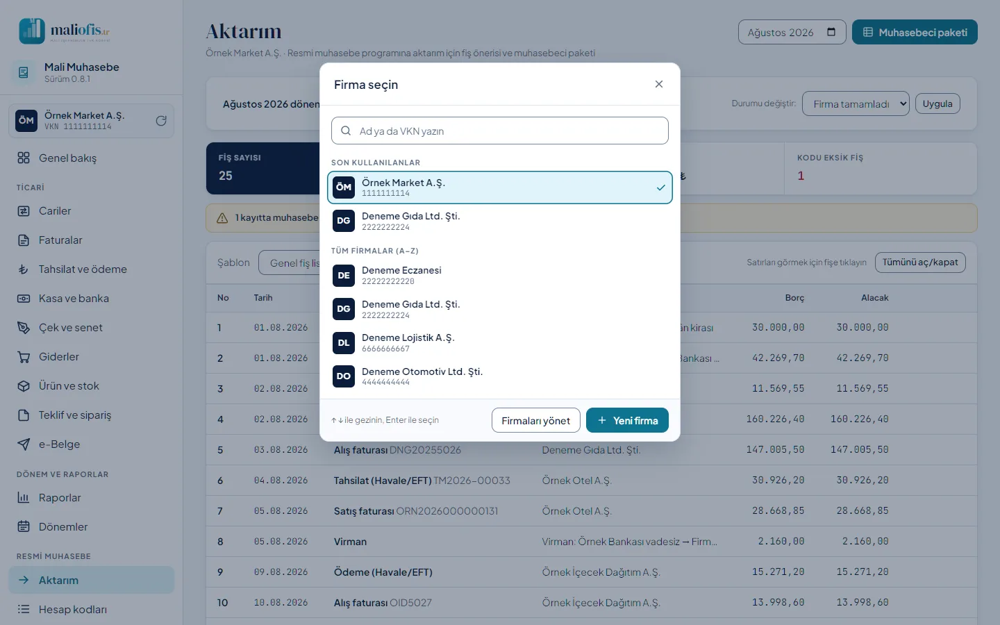Open the Örnek Market A.Ş. firm switcher

pos(91,121)
